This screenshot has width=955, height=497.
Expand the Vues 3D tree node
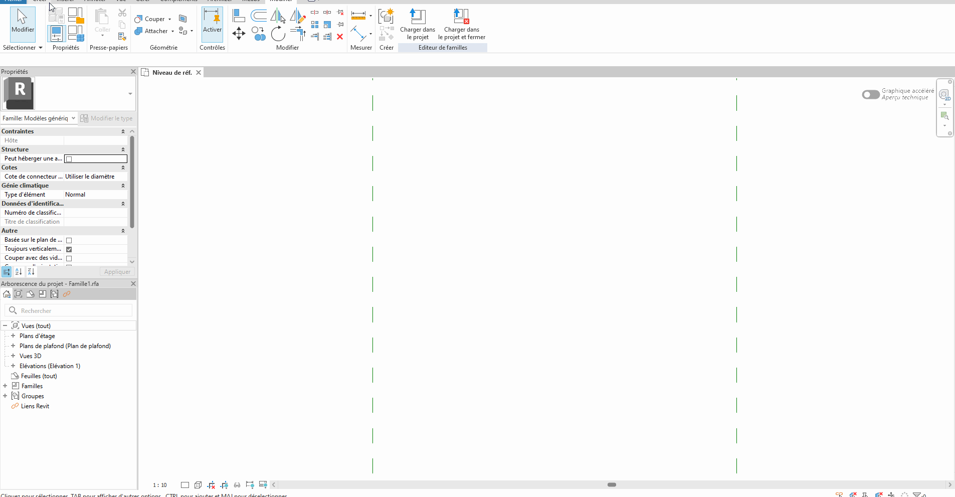pos(13,356)
